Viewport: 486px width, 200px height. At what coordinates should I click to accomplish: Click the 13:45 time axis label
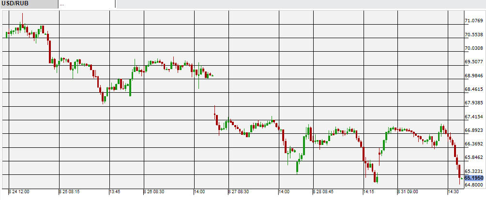tap(115, 192)
